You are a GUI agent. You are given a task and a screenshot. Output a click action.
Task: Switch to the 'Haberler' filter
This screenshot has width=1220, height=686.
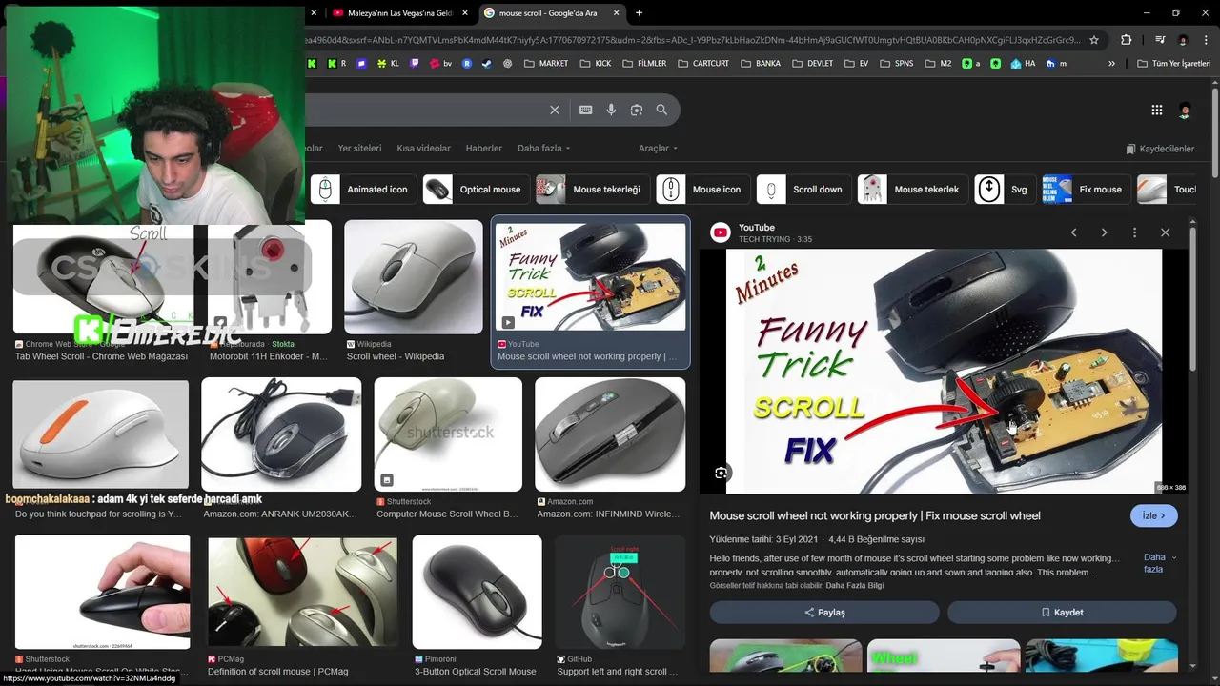(x=483, y=149)
